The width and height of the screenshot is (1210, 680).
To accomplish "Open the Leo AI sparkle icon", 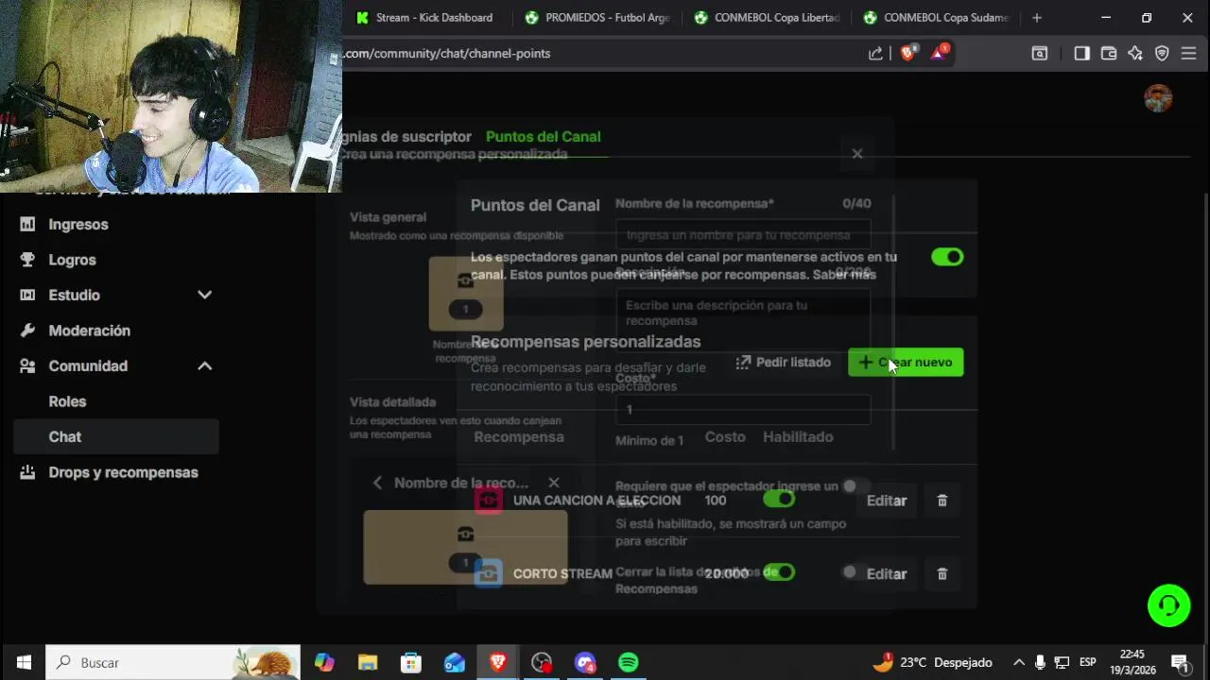I will [x=1135, y=54].
